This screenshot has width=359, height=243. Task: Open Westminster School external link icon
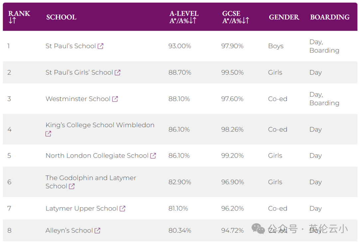(x=115, y=99)
